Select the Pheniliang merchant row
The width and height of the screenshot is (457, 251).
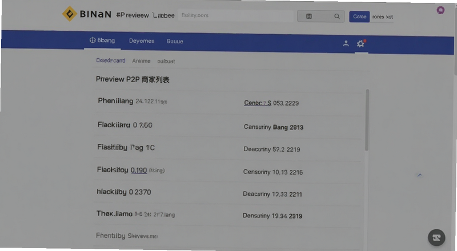[x=228, y=102]
